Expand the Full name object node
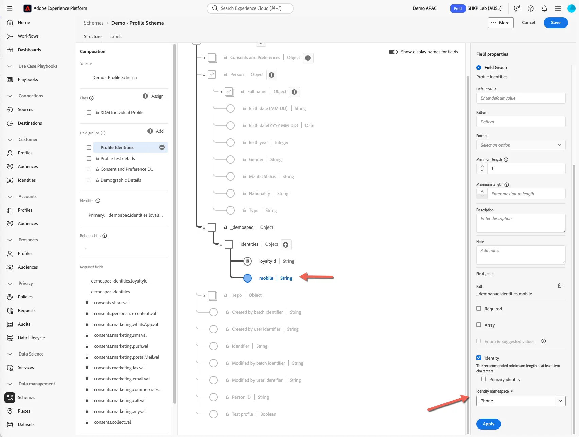579x437 pixels. [x=221, y=92]
